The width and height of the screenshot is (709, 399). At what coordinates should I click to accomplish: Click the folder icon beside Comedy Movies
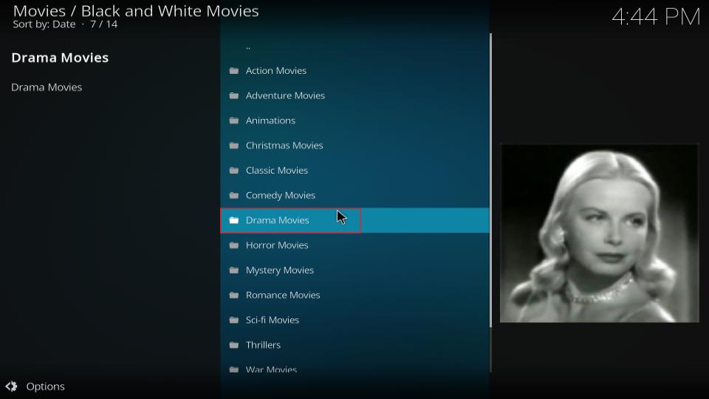(234, 195)
